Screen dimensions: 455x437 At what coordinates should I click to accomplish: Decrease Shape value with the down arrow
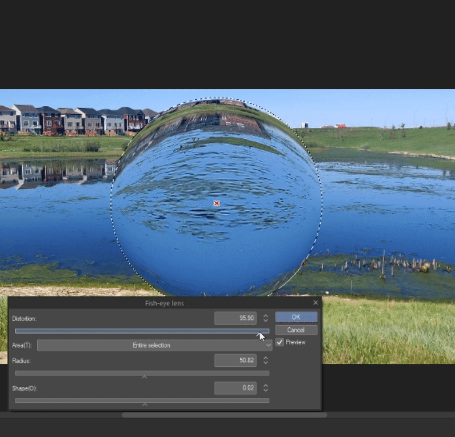pyautogui.click(x=266, y=391)
